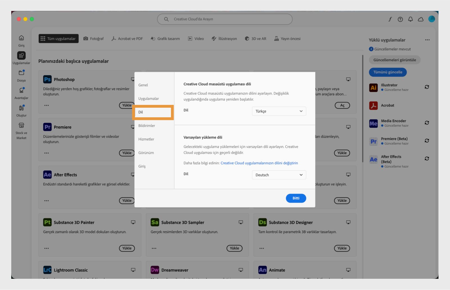
Task: Select the Giriş preferences tab
Action: coord(142,166)
